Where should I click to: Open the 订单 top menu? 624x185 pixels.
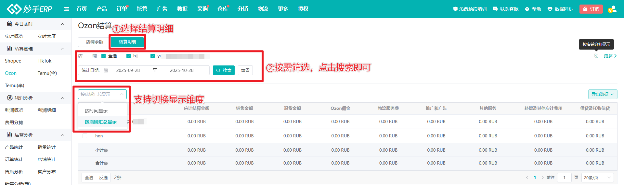coord(122,9)
